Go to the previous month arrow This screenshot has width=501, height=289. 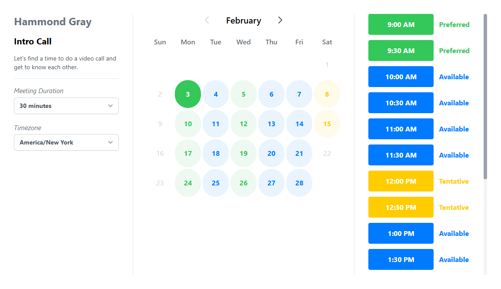point(207,20)
